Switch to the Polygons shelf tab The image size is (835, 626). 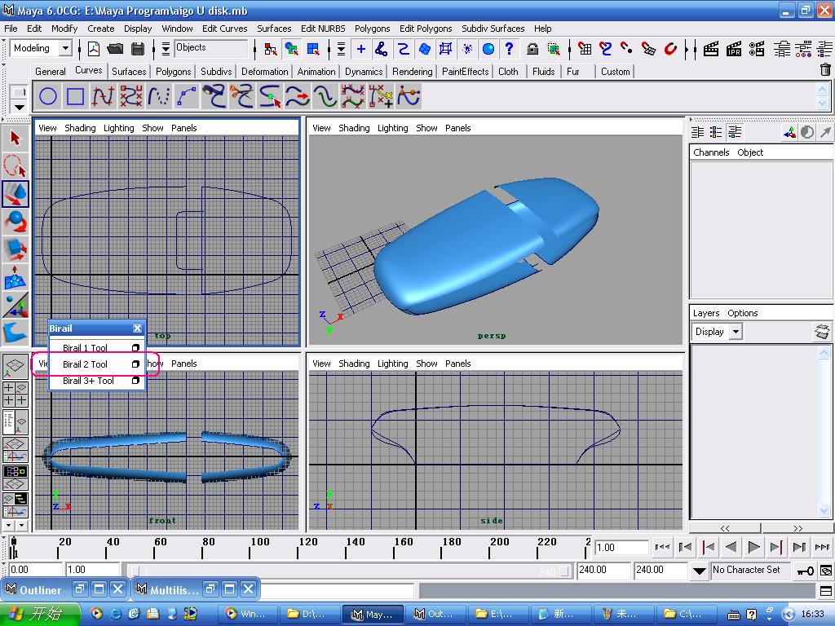[173, 72]
